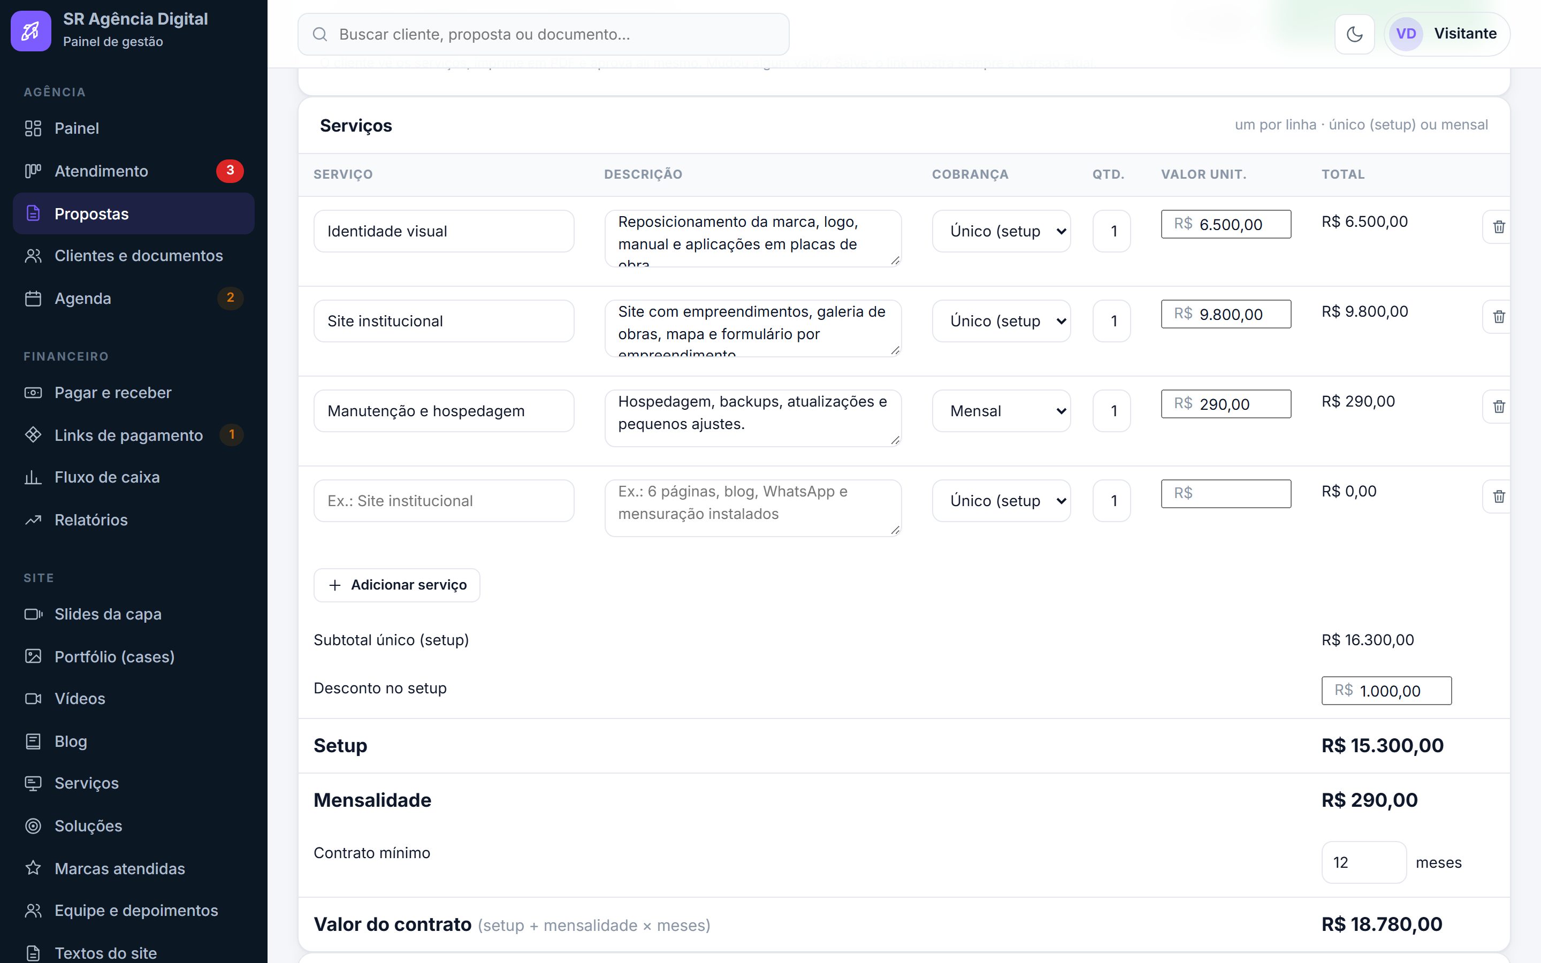Click the Relatórios trend icon
The height and width of the screenshot is (963, 1541).
(x=33, y=519)
